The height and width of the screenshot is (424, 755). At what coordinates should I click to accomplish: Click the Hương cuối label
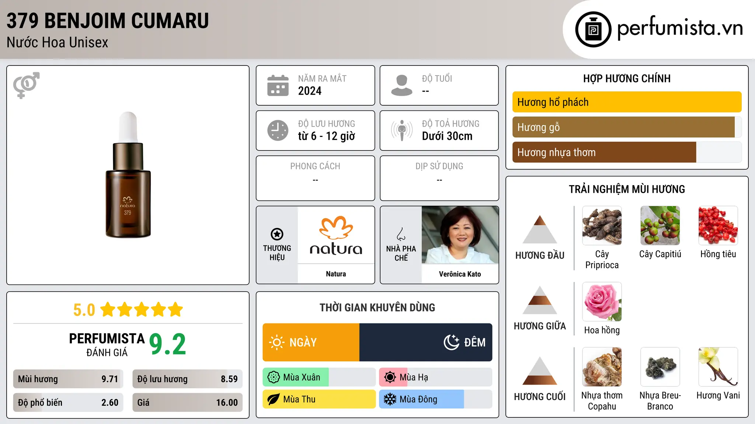point(540,396)
